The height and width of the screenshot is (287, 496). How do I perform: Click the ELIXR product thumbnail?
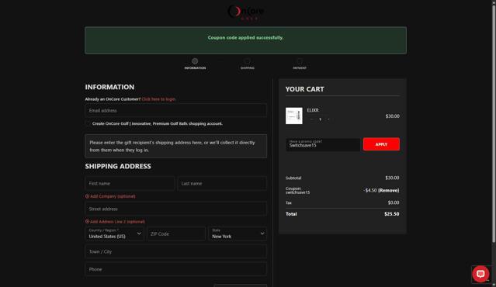294,116
